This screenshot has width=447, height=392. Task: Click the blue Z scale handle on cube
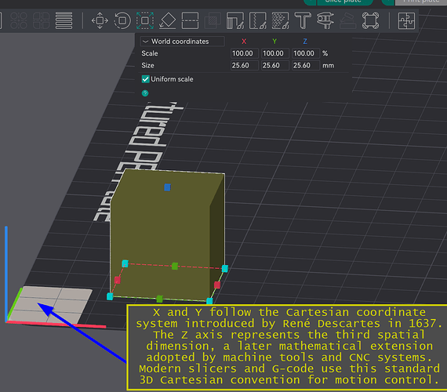click(167, 187)
